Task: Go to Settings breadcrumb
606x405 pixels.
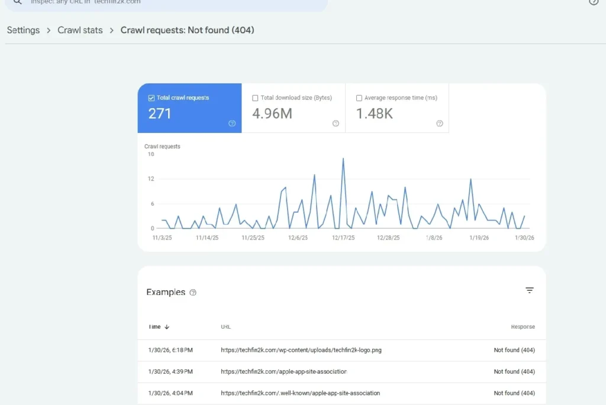Action: 23,30
